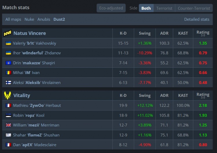Click the UK flag beside mezii
The image size is (217, 153).
(x=8, y=125)
